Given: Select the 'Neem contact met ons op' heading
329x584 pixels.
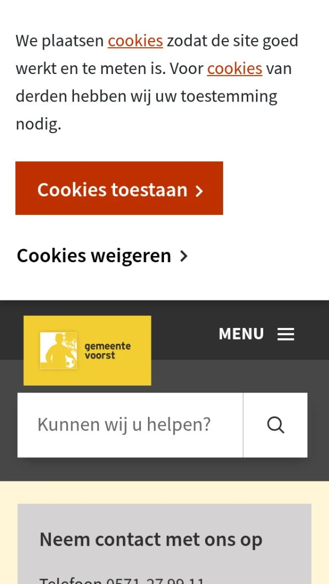Looking at the screenshot, I should point(151,539).
